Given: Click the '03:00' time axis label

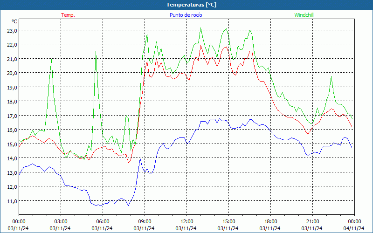Looking at the screenshot, I should coord(61,222).
